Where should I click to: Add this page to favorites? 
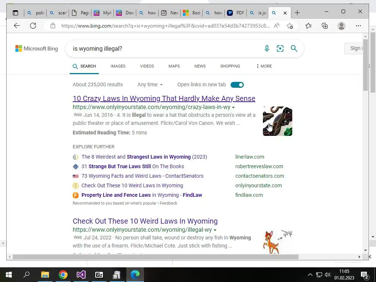tap(290, 26)
